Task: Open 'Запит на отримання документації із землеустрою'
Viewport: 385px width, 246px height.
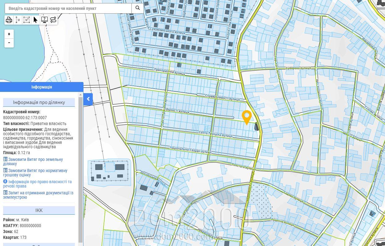Action: pos(38,195)
